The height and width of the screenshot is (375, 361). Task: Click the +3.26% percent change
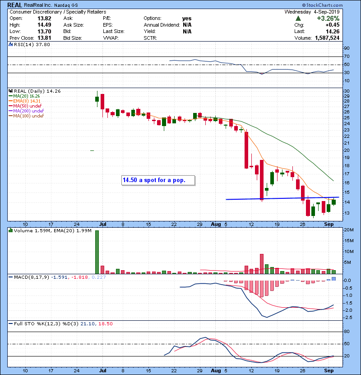[x=328, y=19]
